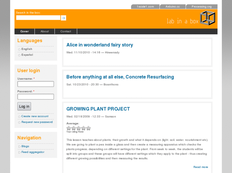Switch language to Español

tap(27, 55)
